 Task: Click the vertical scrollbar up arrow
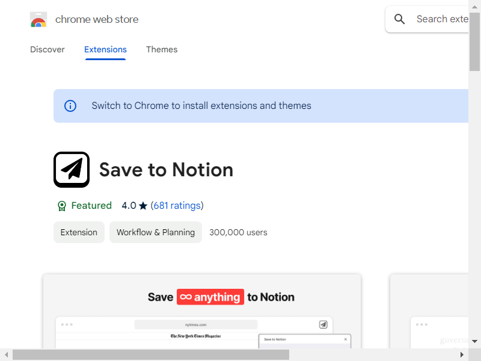pyautogui.click(x=474, y=7)
